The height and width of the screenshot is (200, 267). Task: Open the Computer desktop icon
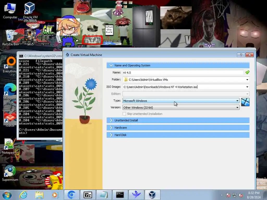10,10
